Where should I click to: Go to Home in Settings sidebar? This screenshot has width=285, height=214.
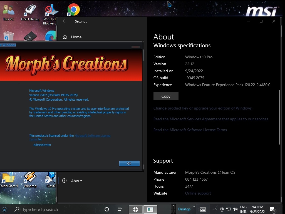click(76, 37)
